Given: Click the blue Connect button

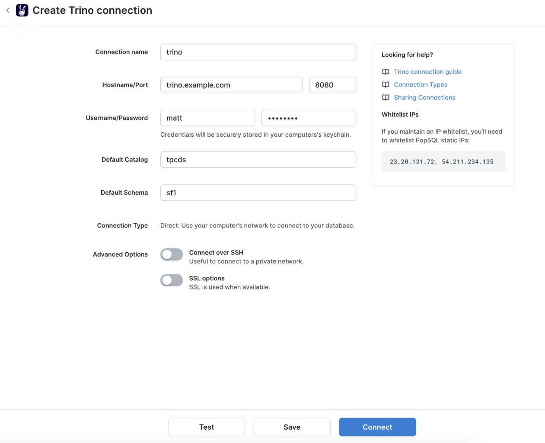Looking at the screenshot, I should [377, 427].
